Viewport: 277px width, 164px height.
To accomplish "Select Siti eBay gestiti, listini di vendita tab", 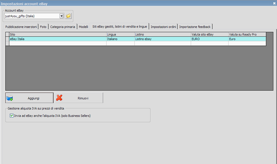I will pyautogui.click(x=119, y=27).
